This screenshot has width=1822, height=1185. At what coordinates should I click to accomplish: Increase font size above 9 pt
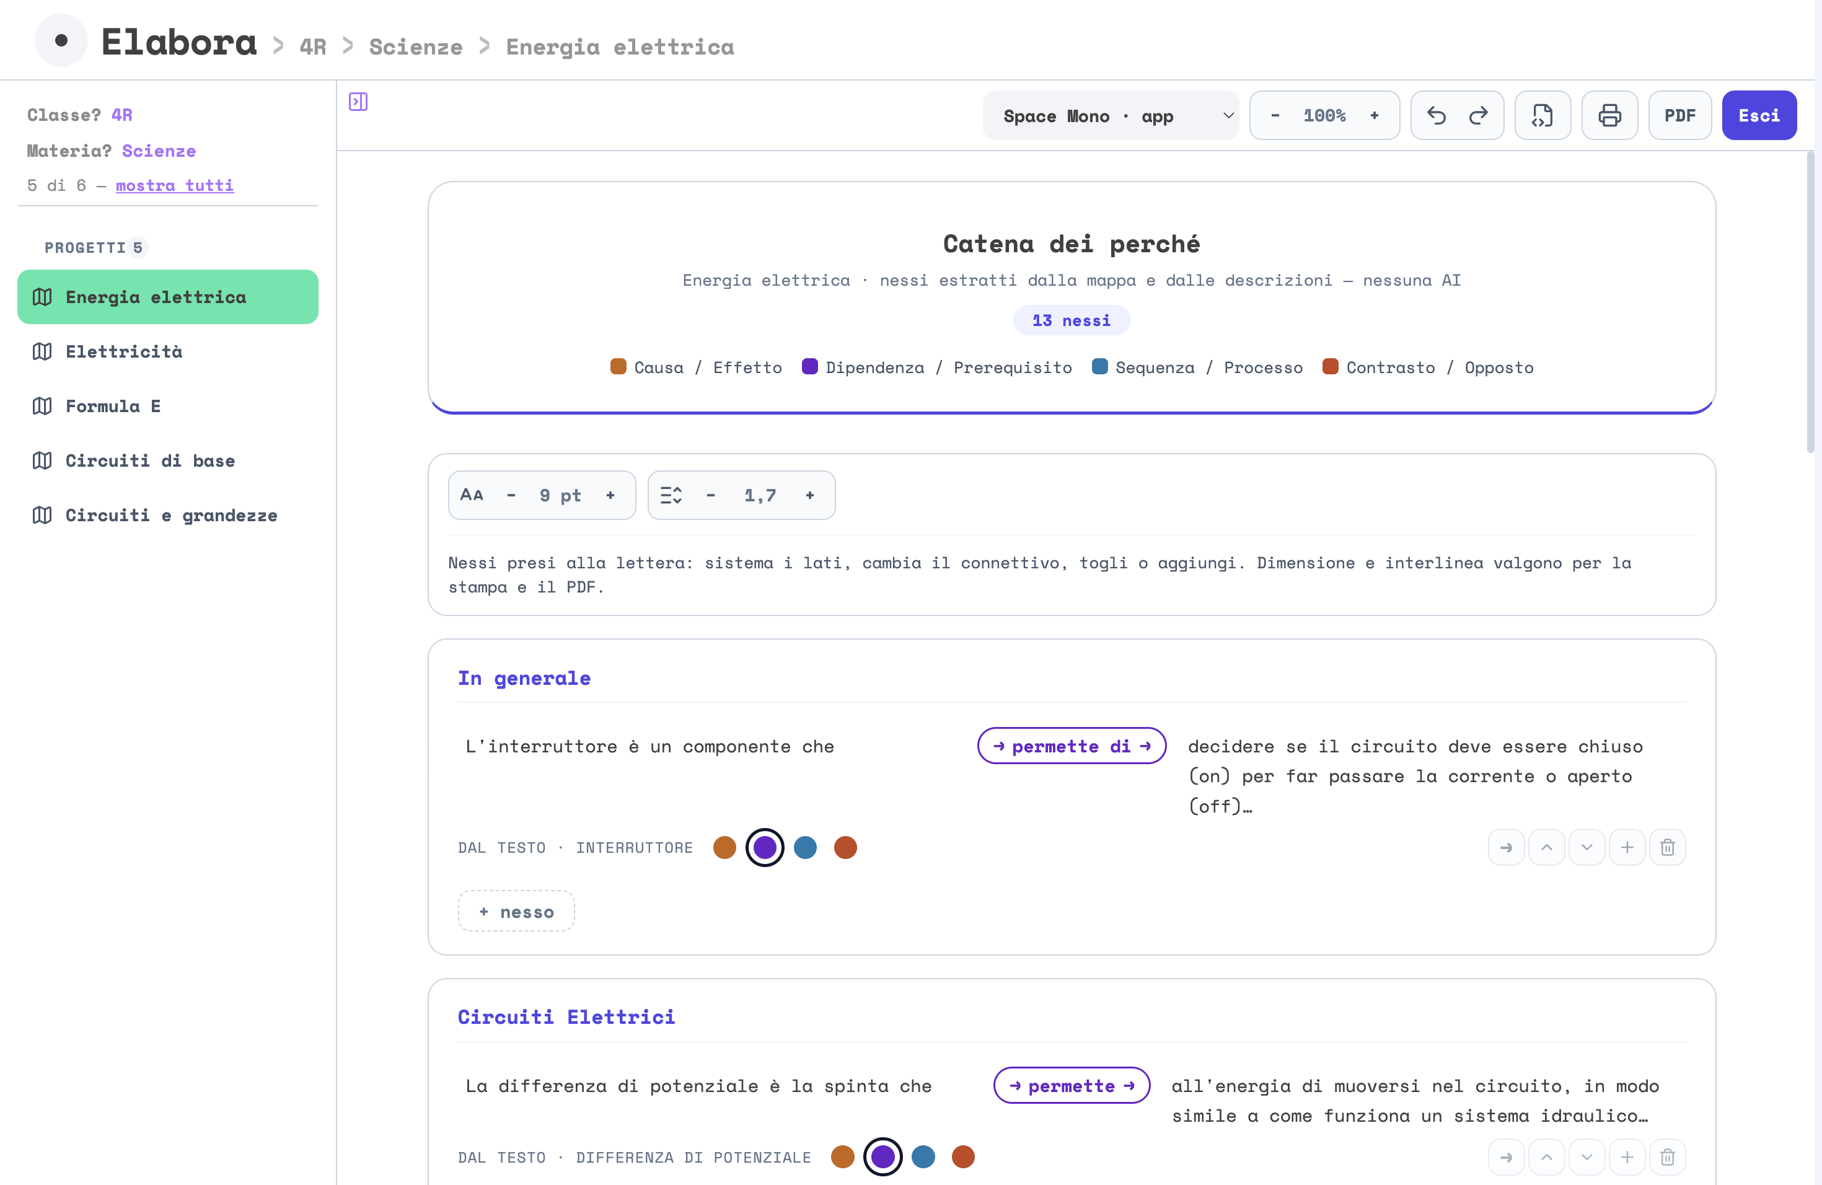(610, 495)
